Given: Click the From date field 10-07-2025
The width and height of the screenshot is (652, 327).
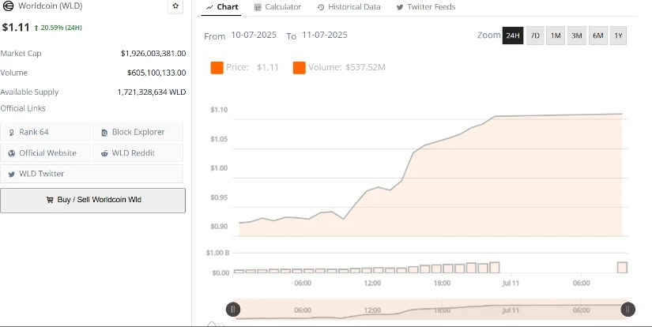Looking at the screenshot, I should coord(254,36).
